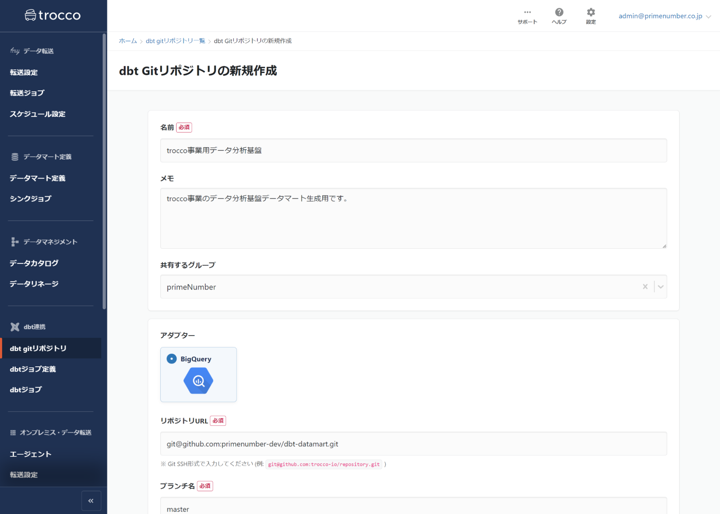Click the BigQuery hexagon logo
720x514 pixels.
pos(198,381)
